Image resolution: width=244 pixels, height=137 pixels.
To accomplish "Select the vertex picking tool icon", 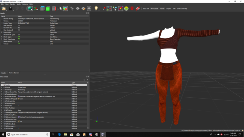I will tap(36, 8).
